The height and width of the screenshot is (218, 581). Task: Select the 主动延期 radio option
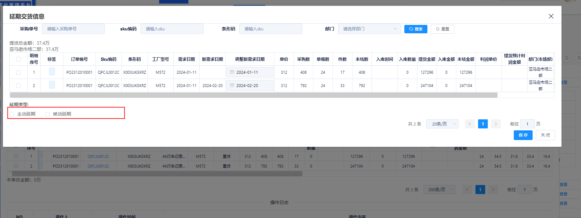pos(22,114)
